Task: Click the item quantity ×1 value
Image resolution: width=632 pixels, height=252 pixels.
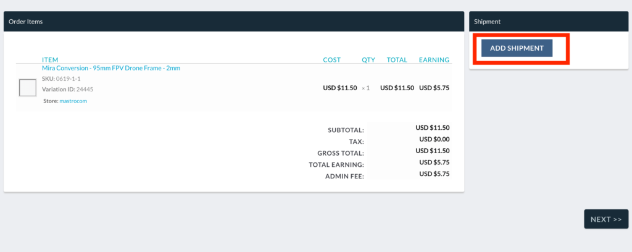Action: [x=365, y=88]
